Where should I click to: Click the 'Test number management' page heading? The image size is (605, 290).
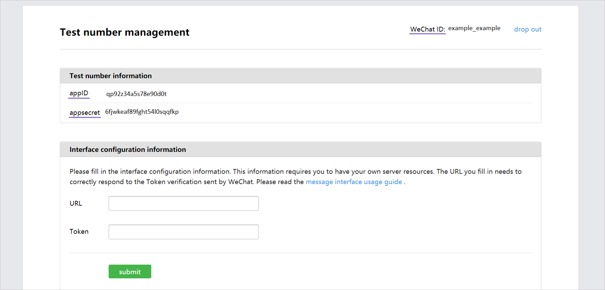[x=124, y=32]
